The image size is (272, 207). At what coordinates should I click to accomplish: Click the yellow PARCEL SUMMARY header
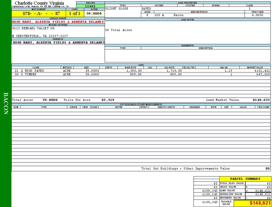coord(245,179)
